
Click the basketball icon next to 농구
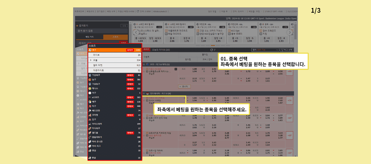click(90, 80)
